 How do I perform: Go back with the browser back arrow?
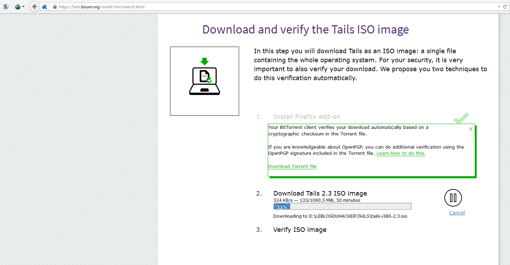(35, 7)
